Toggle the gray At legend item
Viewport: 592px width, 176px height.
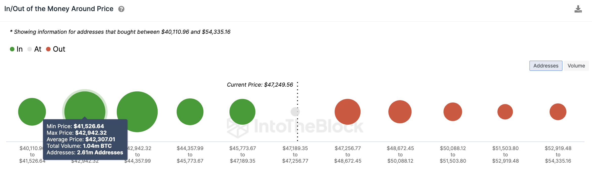click(34, 49)
